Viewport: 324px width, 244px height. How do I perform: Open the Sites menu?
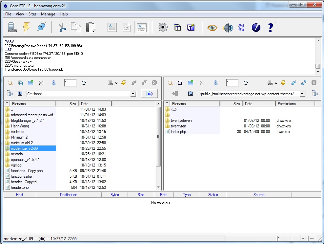(32, 14)
